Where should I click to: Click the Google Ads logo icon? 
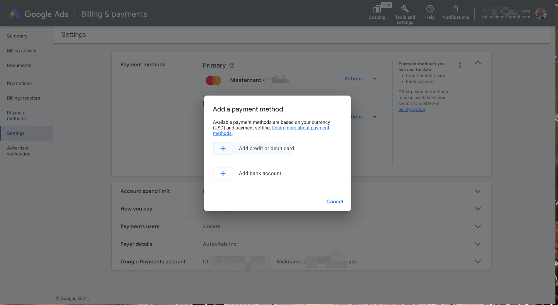pos(14,14)
